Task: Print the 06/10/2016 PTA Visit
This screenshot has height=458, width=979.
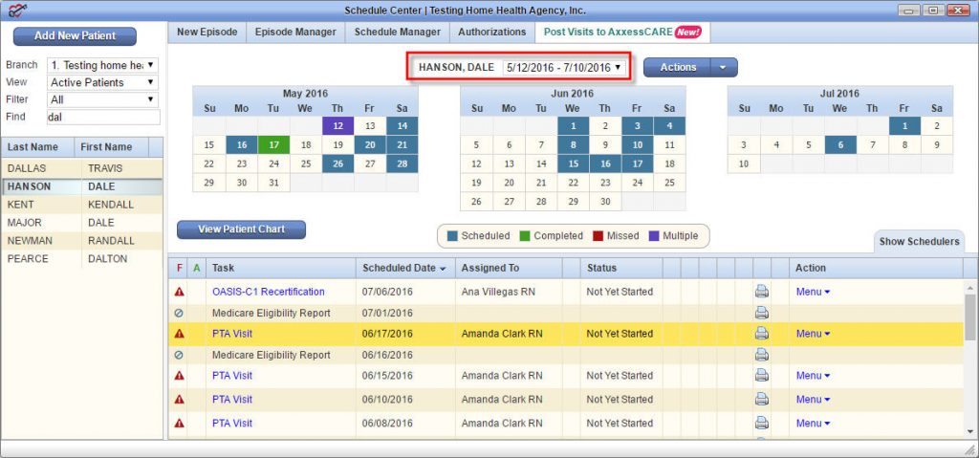Action: 761,400
